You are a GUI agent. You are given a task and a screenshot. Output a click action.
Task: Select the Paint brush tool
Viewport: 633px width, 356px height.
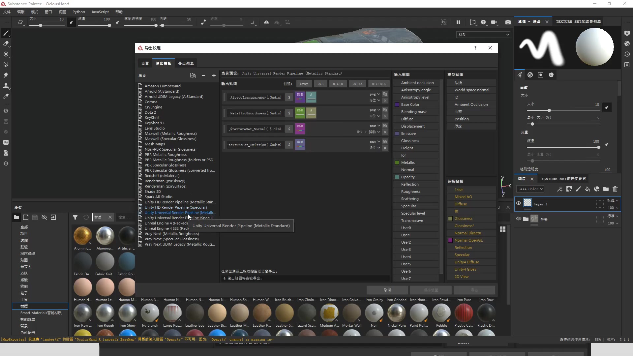(6, 33)
